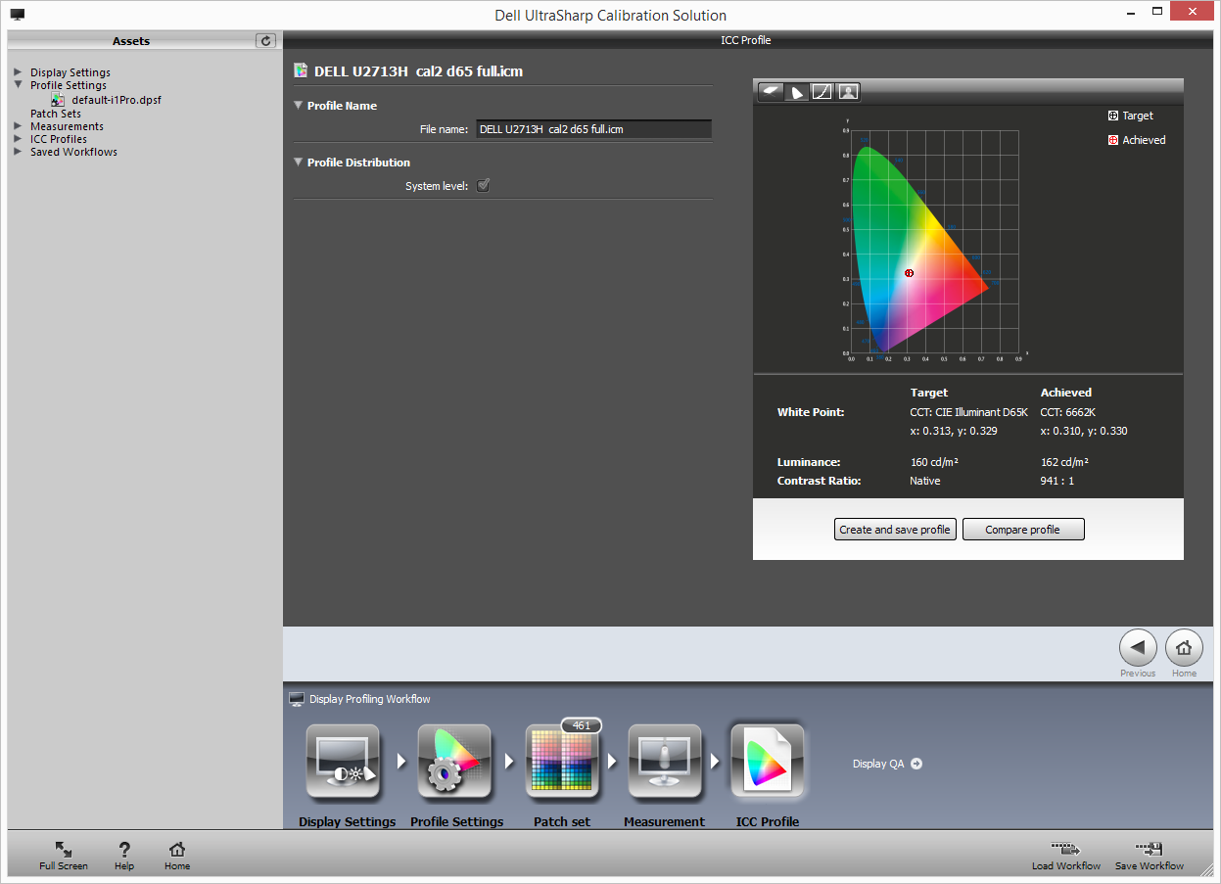
Task: Click the ICM file icon beside profile title
Action: tap(302, 70)
